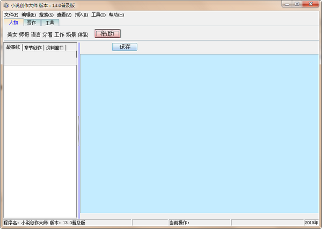Select the 人物 ribbon tab
This screenshot has height=229, width=322.
point(13,23)
